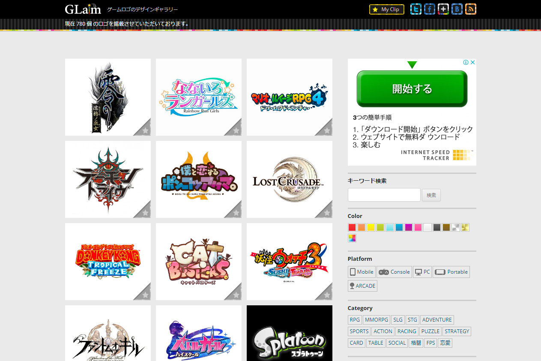
Task: Open the Facebook share icon
Action: coord(430,9)
